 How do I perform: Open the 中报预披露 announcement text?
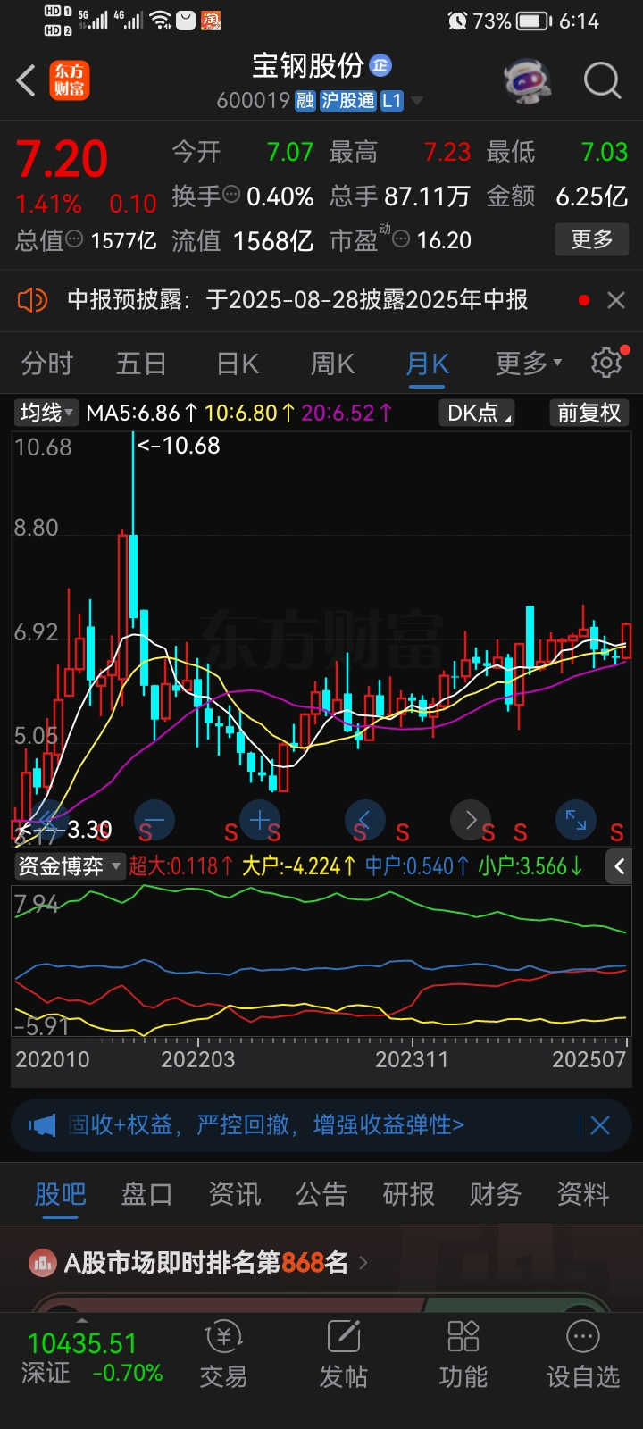(297, 300)
